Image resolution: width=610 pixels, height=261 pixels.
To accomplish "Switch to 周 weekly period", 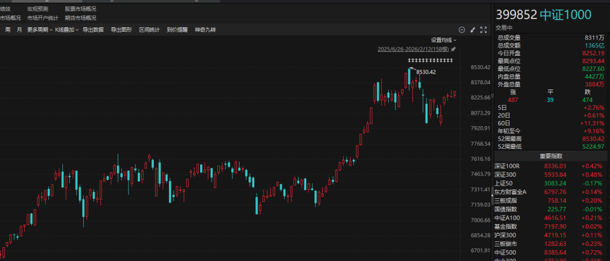I will [x=8, y=30].
